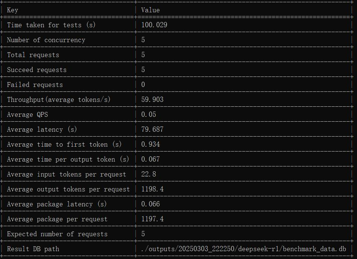
Task: Click the Failed requests value 0
Action: pyautogui.click(x=143, y=85)
